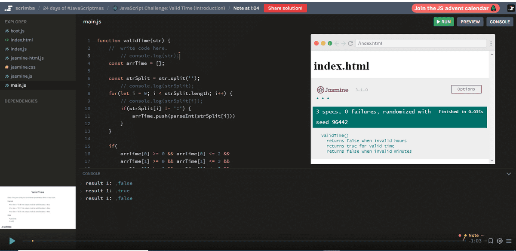Open the mini browser's three-dot menu

(x=491, y=43)
